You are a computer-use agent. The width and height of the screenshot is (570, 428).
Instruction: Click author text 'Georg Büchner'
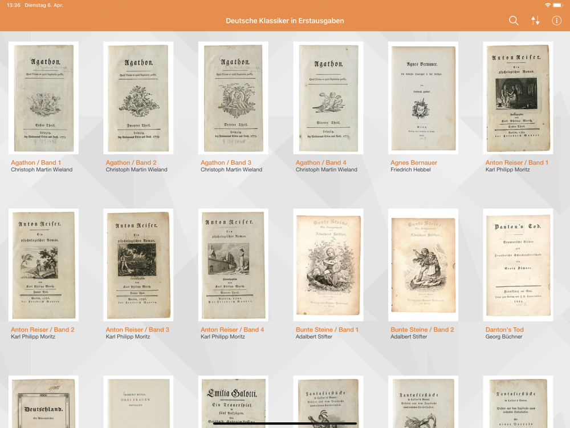click(504, 337)
